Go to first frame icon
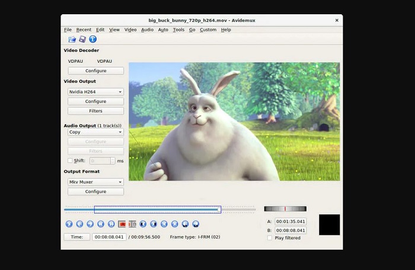 [164, 224]
